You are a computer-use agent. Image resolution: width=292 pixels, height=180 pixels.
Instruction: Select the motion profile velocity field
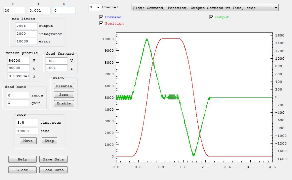coord(18,61)
